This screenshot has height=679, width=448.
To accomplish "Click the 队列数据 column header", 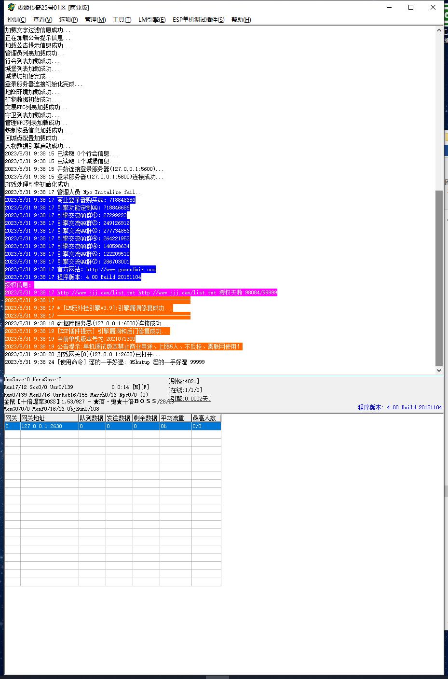I will (92, 418).
